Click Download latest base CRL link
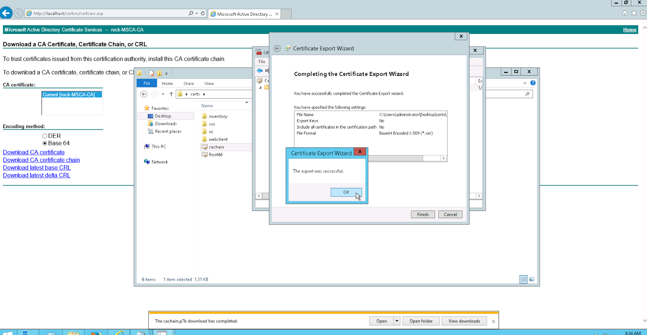This screenshot has height=335, width=647. coord(37,168)
